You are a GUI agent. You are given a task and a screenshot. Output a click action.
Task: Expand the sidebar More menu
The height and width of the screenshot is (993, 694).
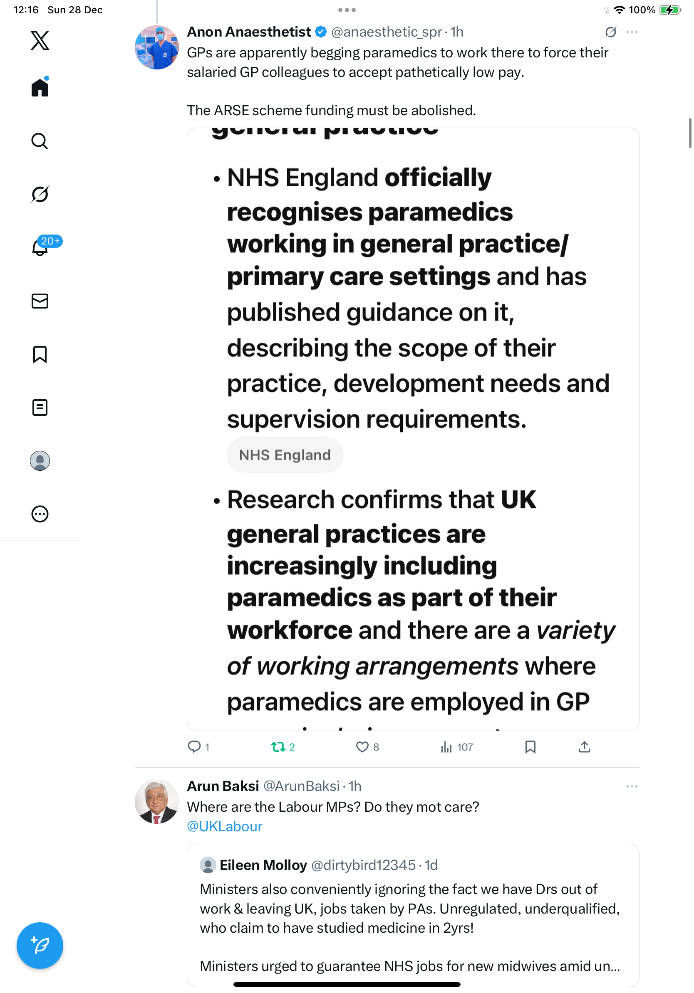pos(40,514)
